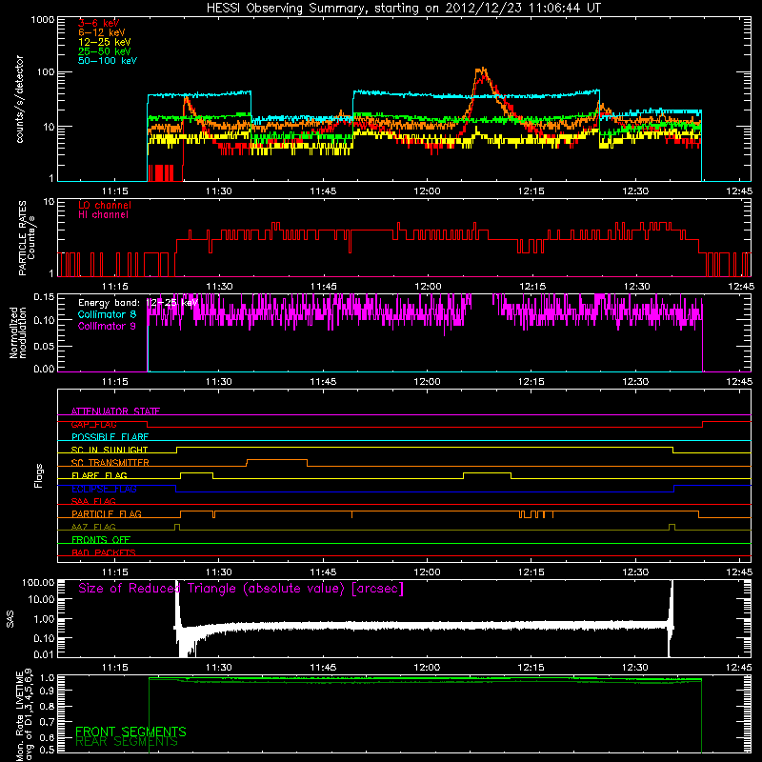Click the SAA FLAG label

pyautogui.click(x=93, y=501)
